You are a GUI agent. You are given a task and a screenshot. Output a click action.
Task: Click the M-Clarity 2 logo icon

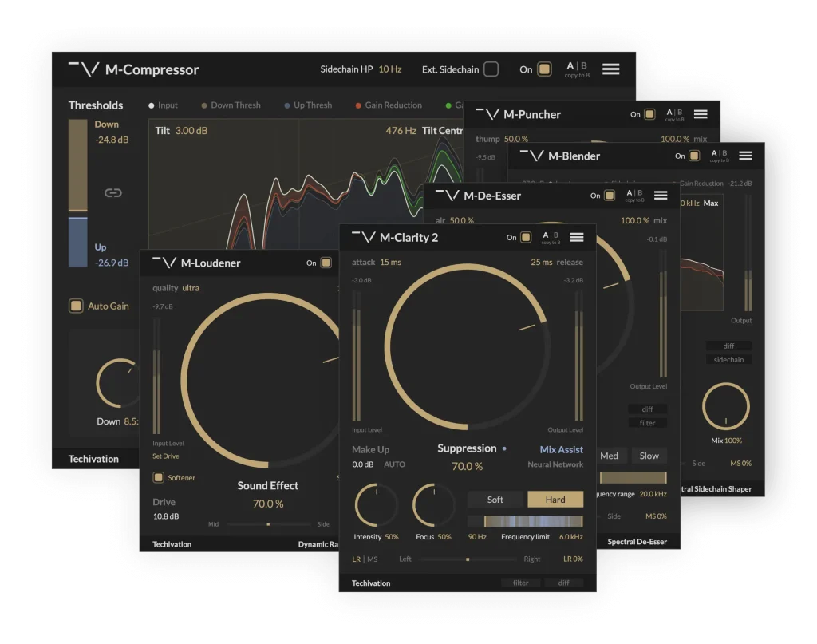pos(363,237)
